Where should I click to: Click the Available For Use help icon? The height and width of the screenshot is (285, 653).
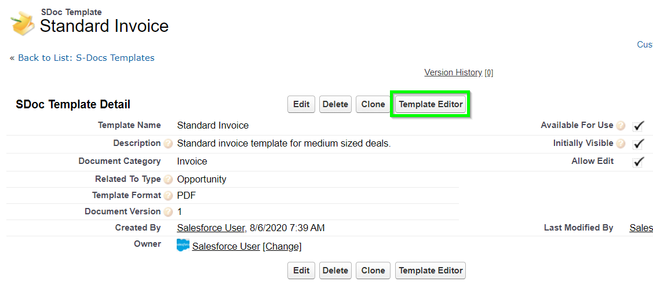click(621, 126)
